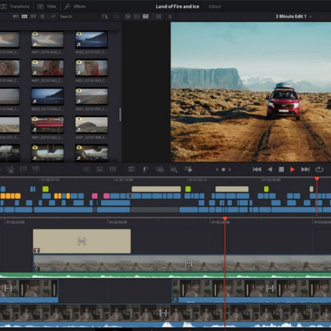Click the Fast Review play icon
This screenshot has width=331, height=331.
coord(188,169)
